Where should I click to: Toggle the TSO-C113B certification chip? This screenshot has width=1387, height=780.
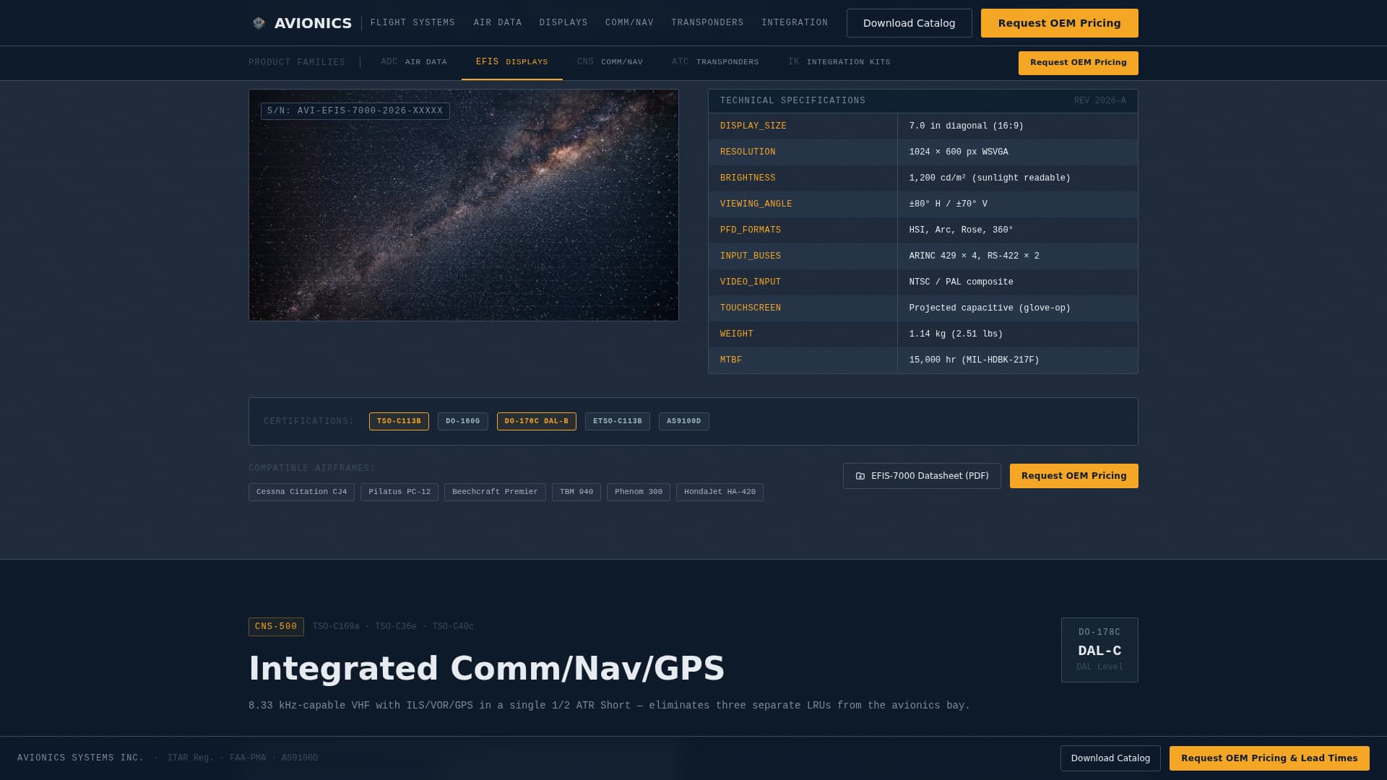[x=399, y=421]
